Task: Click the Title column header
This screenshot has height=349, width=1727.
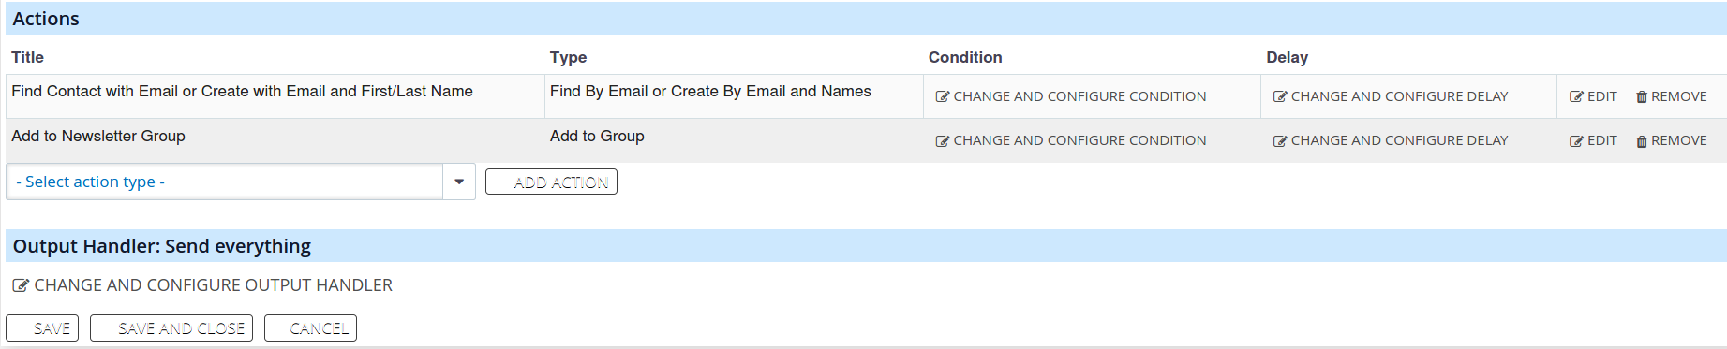Action: (28, 57)
